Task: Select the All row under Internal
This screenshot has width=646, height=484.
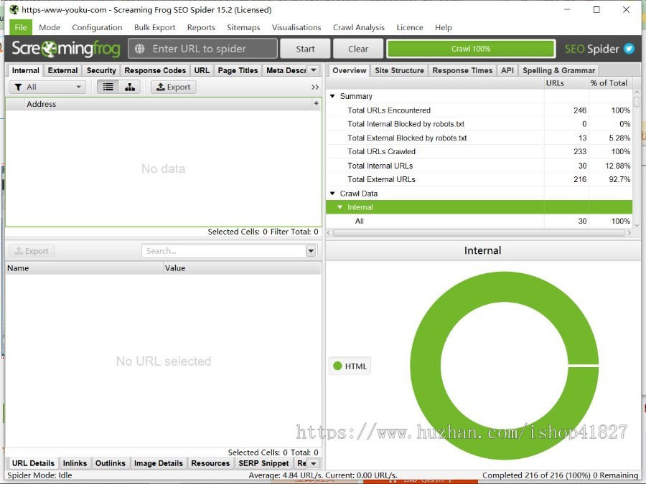Action: point(479,221)
